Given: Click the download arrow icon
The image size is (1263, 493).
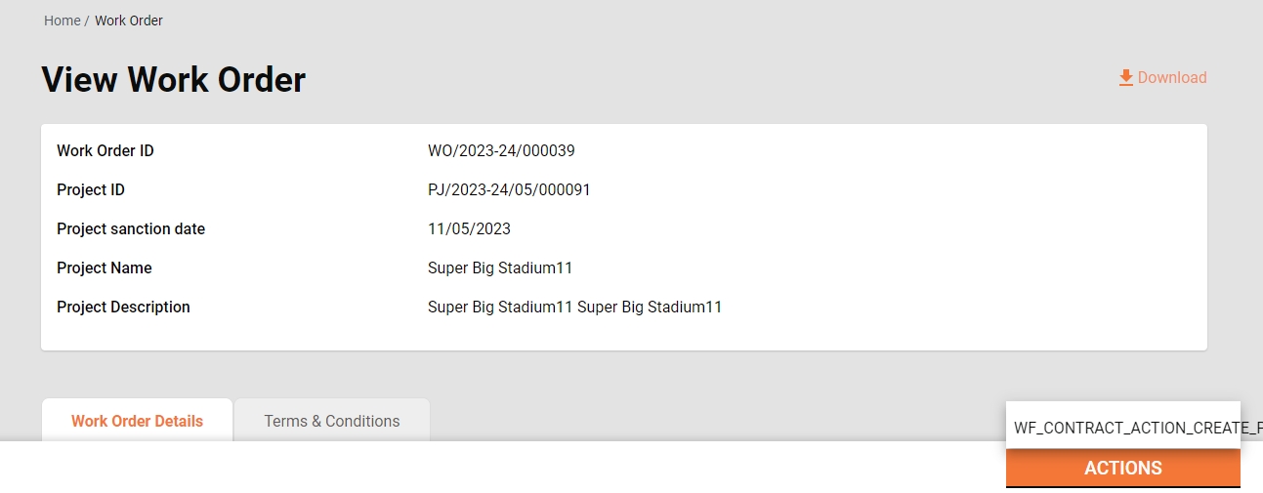Looking at the screenshot, I should (1125, 78).
